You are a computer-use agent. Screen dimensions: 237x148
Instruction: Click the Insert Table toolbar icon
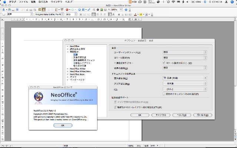point(83,10)
